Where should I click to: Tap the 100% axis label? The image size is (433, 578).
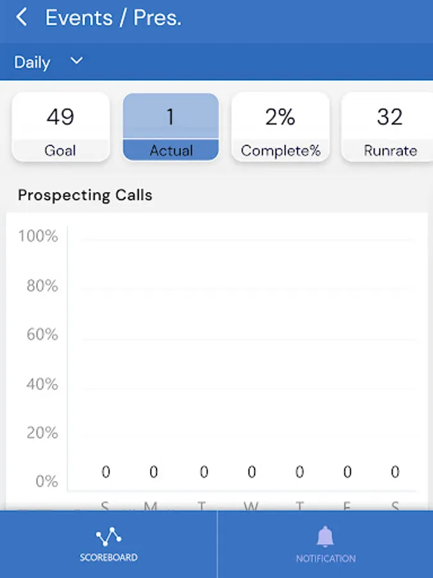[x=38, y=236]
